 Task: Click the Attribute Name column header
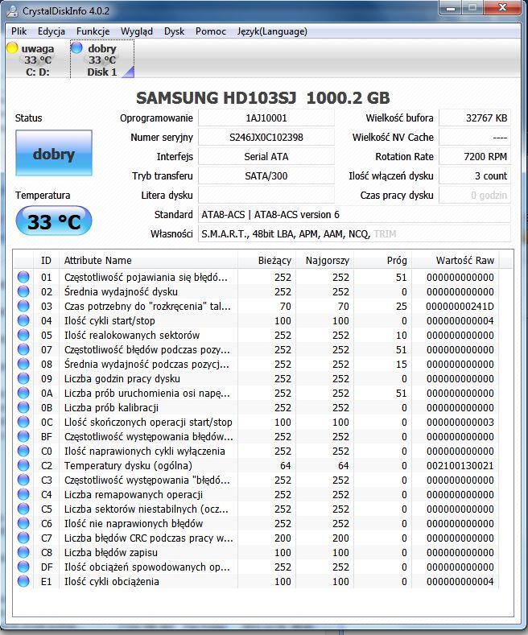click(x=148, y=261)
